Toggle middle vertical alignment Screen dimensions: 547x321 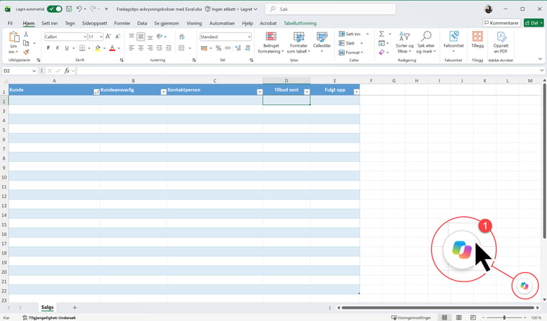coord(140,36)
